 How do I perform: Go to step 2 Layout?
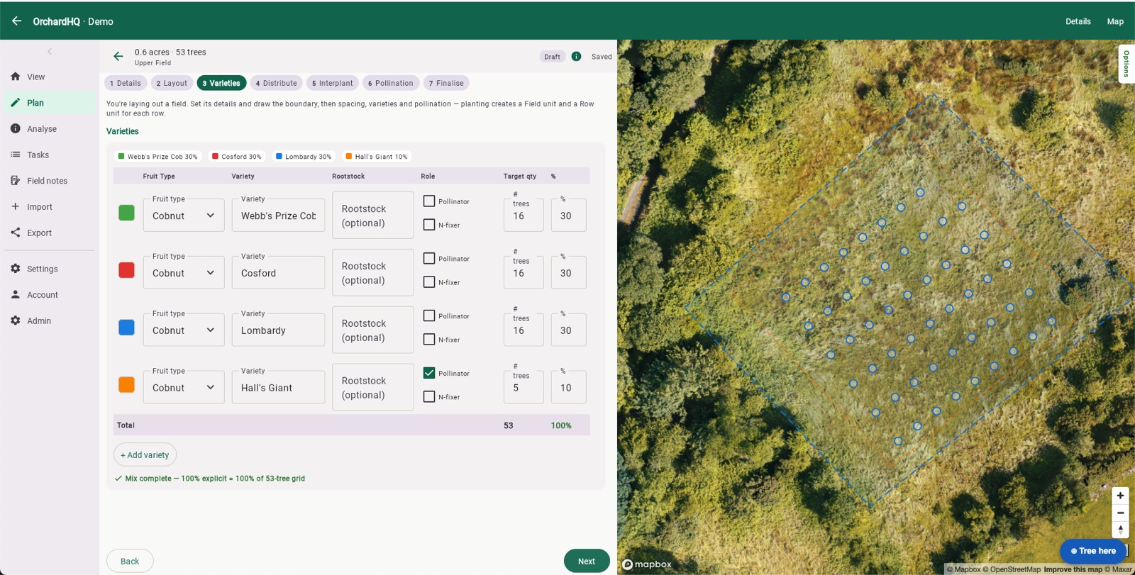click(172, 83)
